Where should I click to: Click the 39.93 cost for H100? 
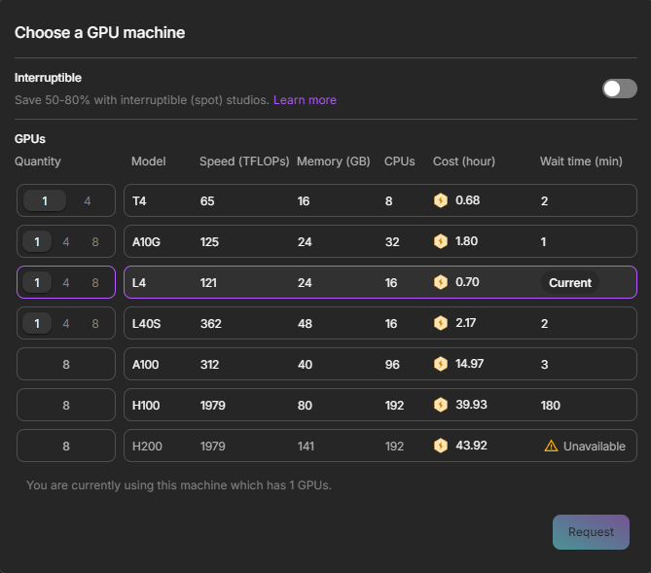471,405
